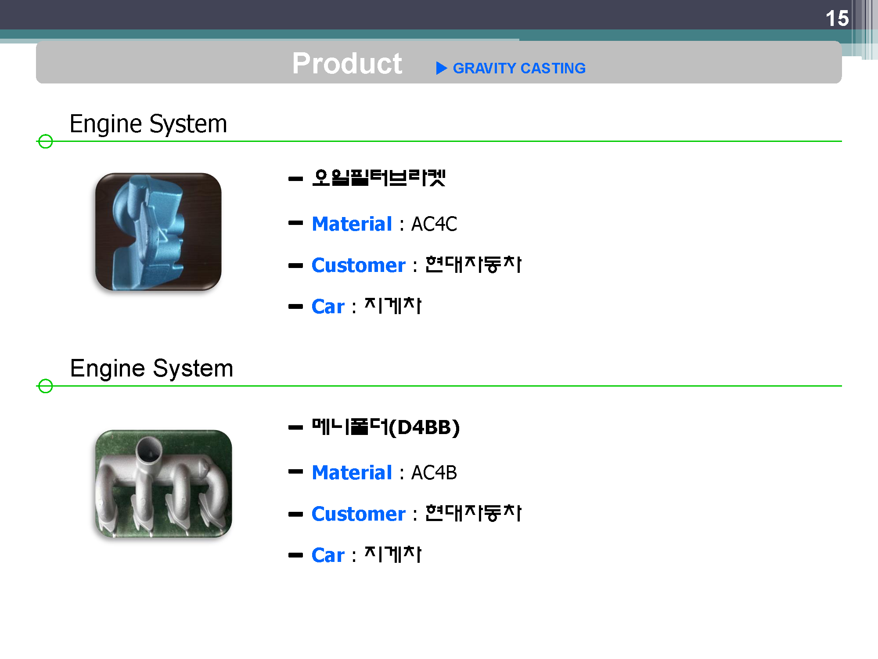This screenshot has height=659, width=878.
Task: Click the Car label in the manifold section
Action: point(328,555)
